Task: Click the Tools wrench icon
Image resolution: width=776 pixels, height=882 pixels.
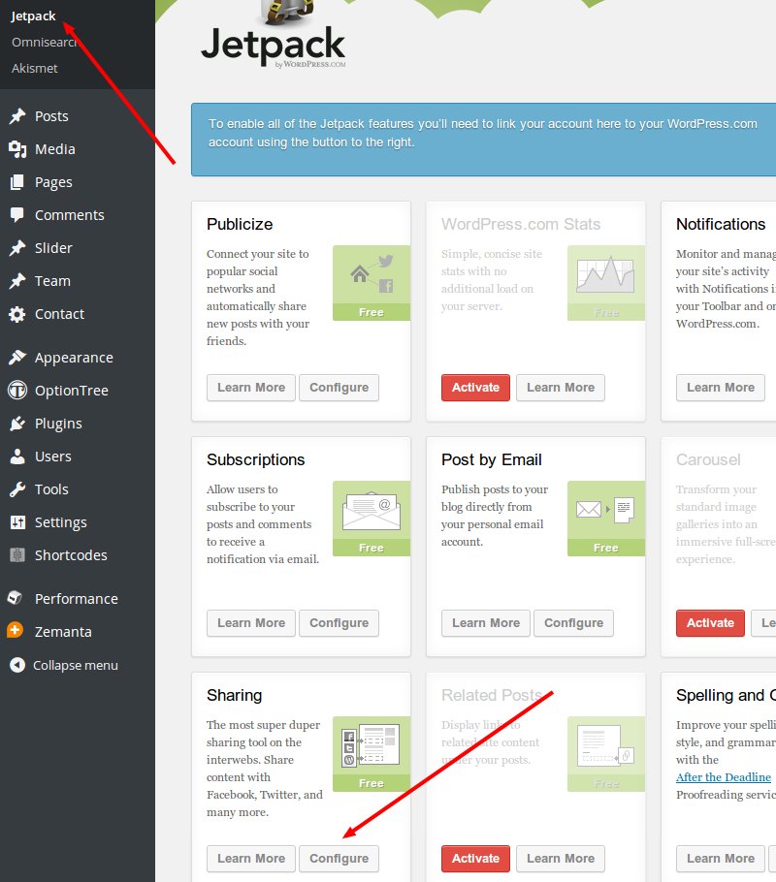Action: [17, 489]
